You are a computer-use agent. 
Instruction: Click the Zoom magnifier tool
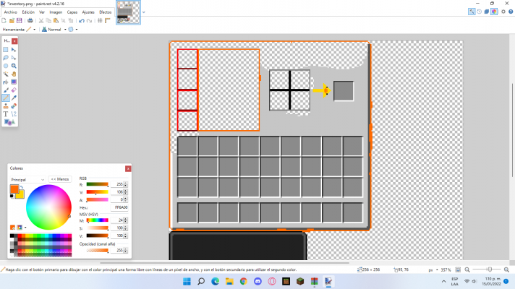pyautogui.click(x=14, y=65)
